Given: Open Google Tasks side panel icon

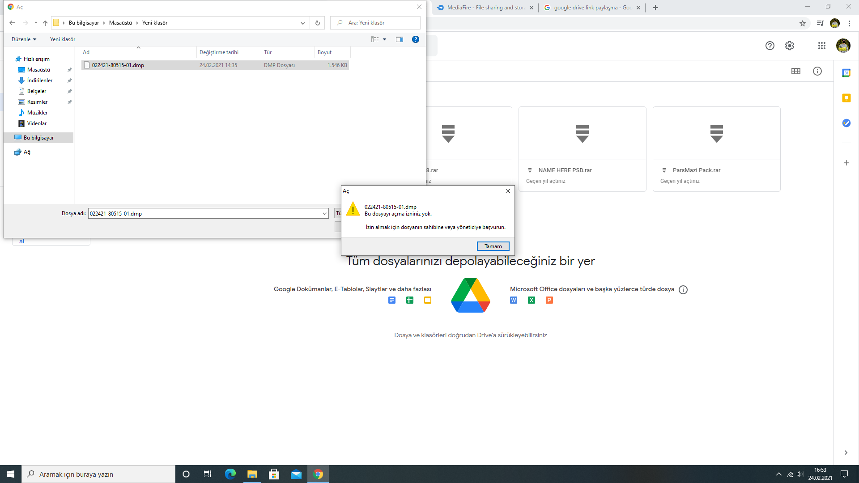Looking at the screenshot, I should tap(846, 123).
